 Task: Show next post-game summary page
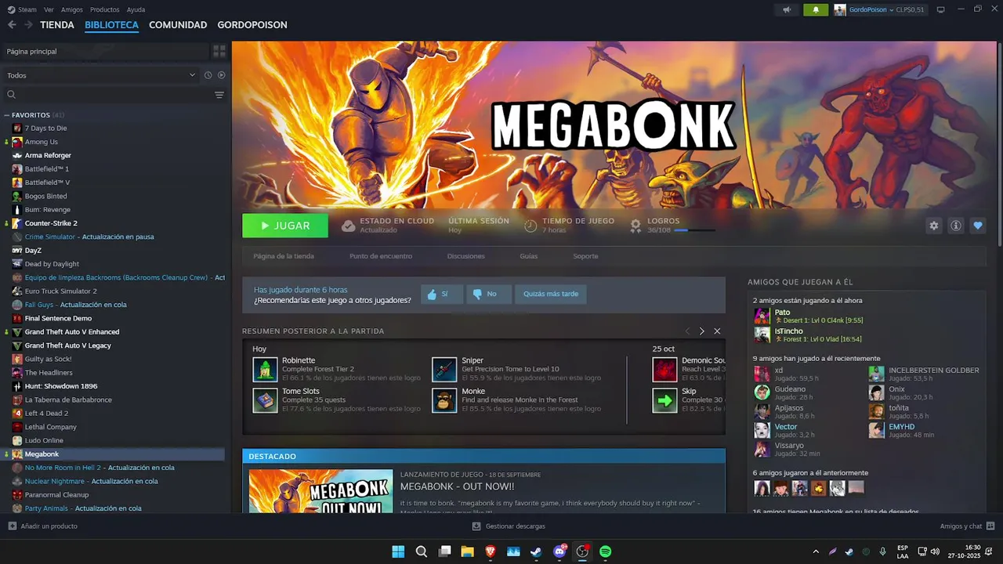point(701,331)
